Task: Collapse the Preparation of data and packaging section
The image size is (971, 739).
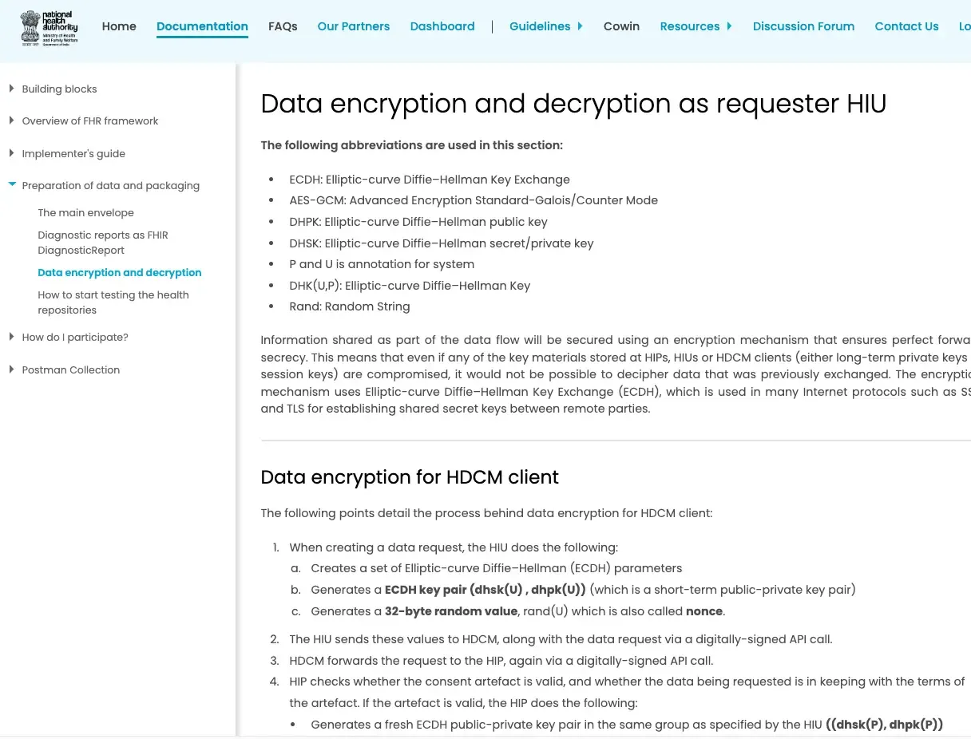Action: pos(111,185)
